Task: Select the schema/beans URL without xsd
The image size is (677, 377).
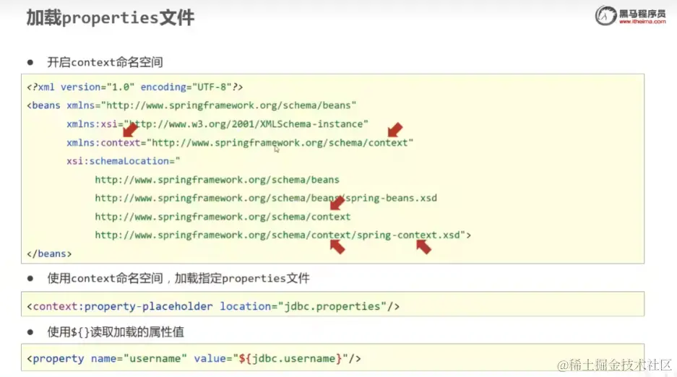Action: coord(217,180)
